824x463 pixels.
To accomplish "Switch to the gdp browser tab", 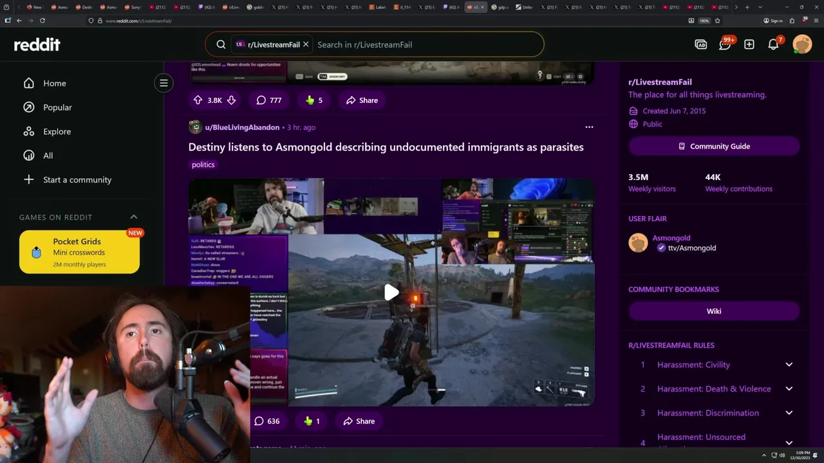I will tap(500, 7).
